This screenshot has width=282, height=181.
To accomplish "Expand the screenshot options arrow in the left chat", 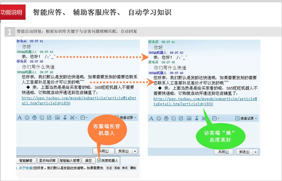I will (x=76, y=118).
